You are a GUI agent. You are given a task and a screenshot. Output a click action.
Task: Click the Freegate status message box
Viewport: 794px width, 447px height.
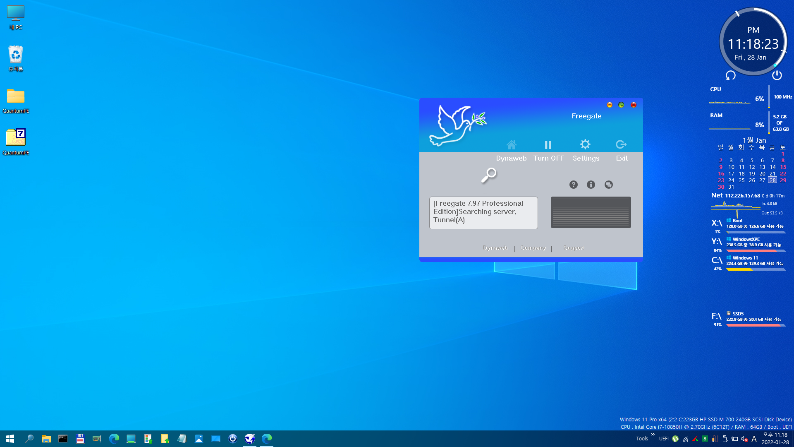[x=483, y=213]
